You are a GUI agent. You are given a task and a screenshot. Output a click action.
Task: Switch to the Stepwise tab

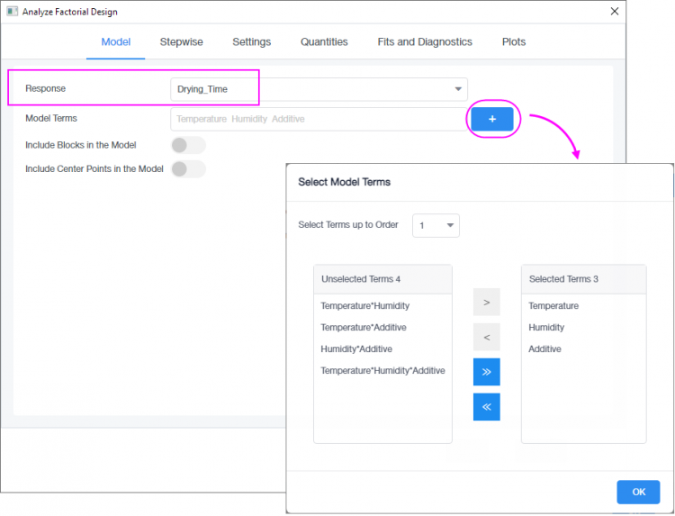click(x=181, y=41)
